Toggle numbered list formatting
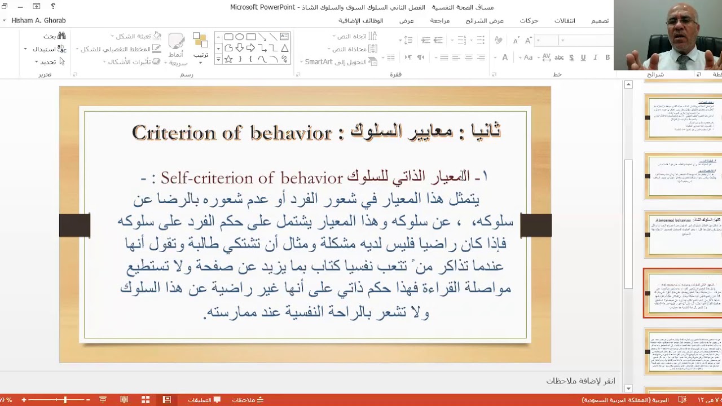Image resolution: width=722 pixels, height=406 pixels. point(461,40)
